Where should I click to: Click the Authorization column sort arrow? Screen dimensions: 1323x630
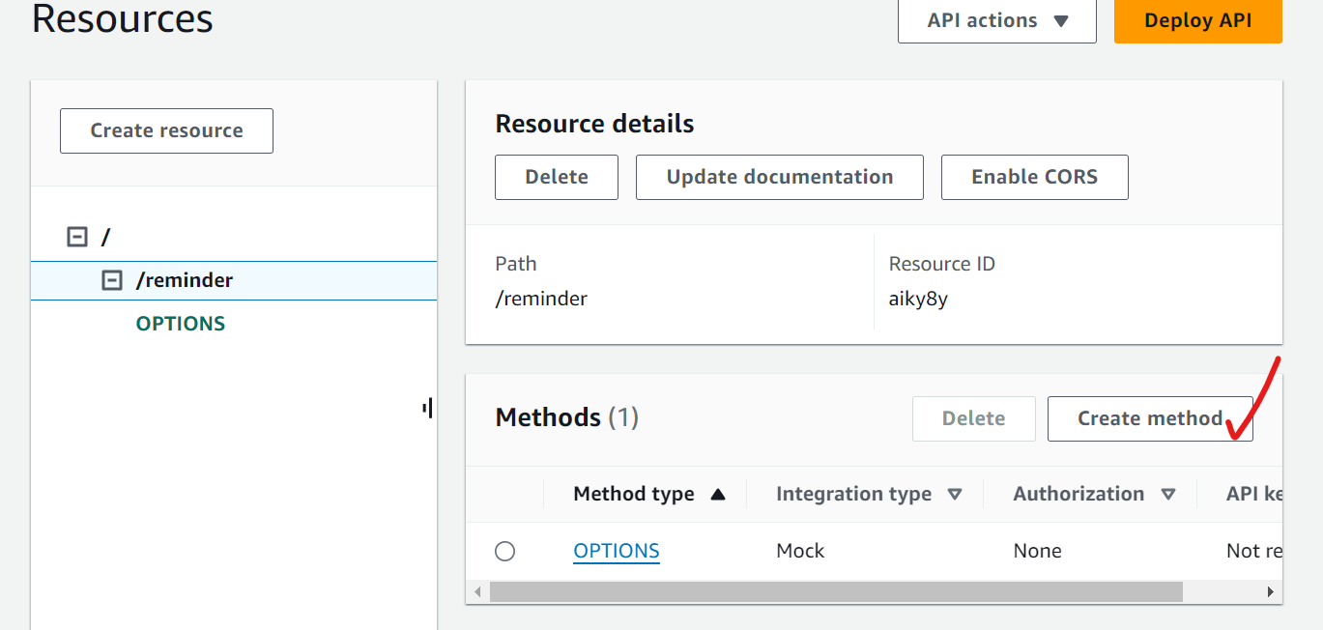1167,495
